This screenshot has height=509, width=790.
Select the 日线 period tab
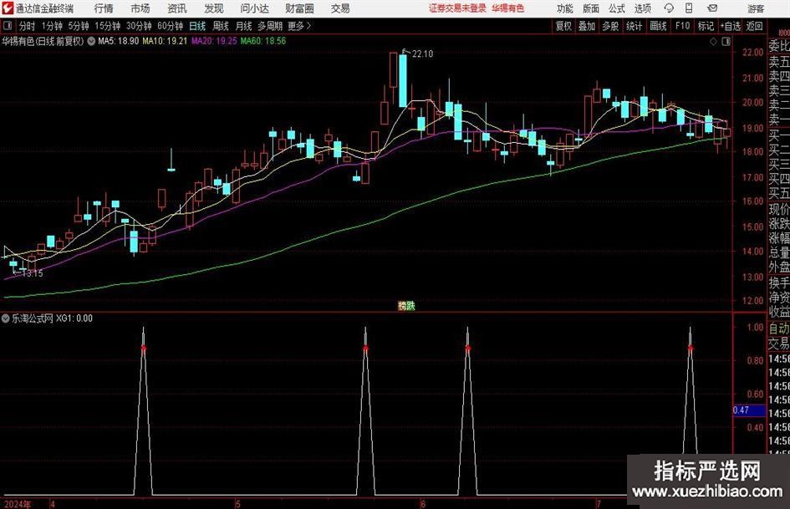coord(197,26)
